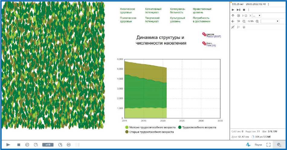Click the Пауза status label
The image size is (287, 150).
[x=258, y=145]
